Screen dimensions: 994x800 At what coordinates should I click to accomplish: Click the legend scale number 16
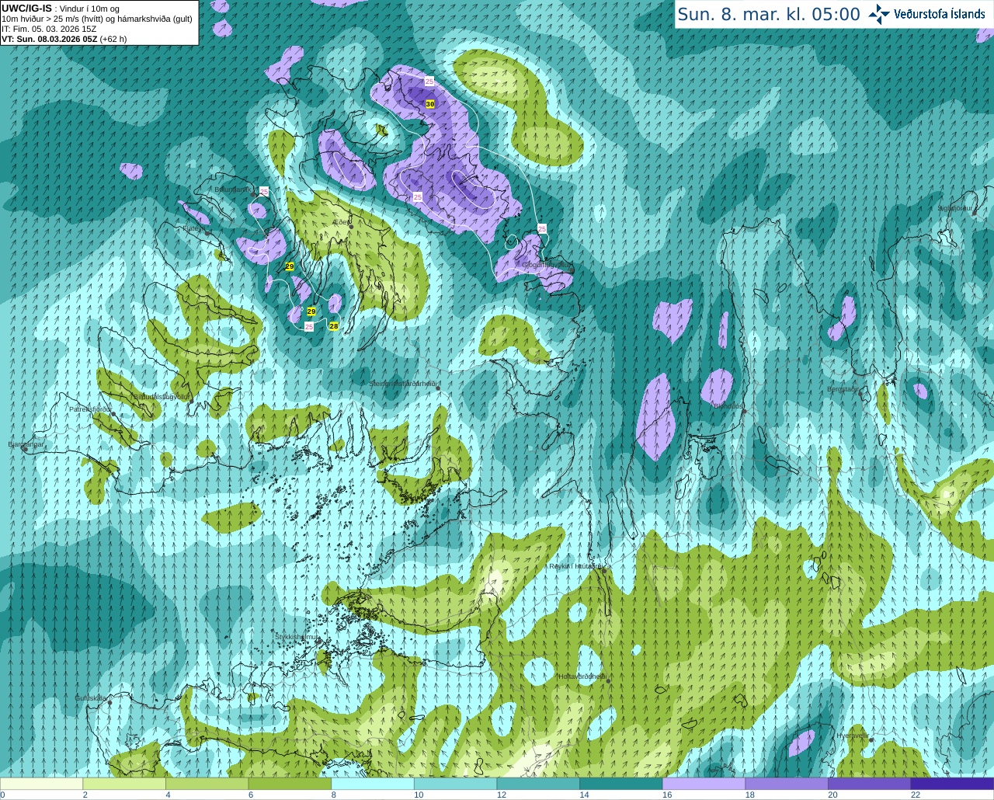coord(667,795)
